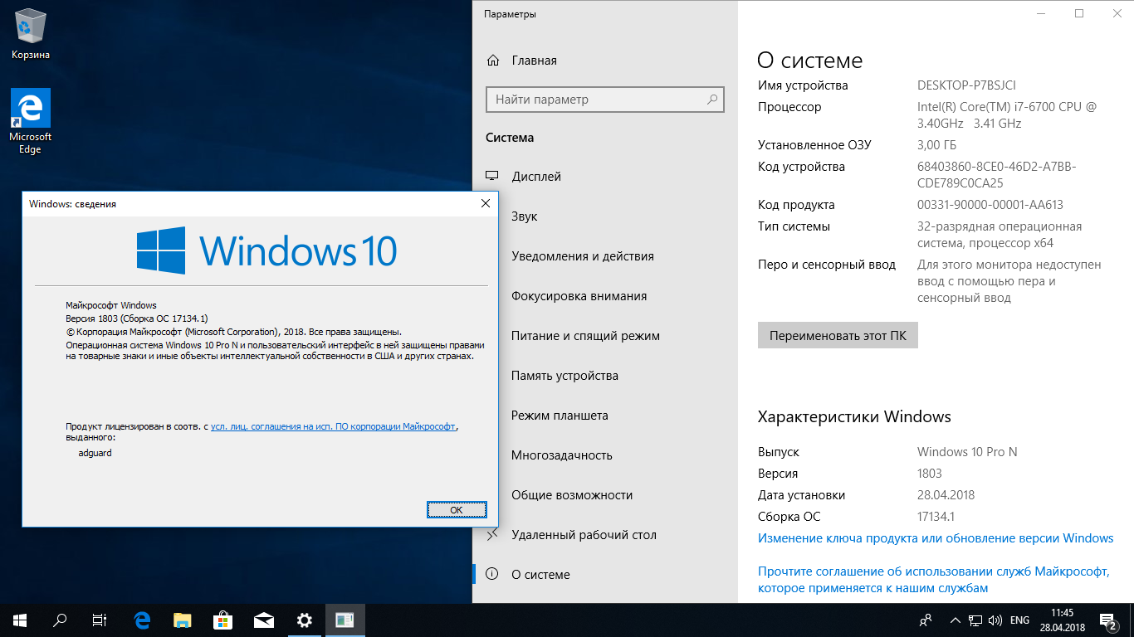
Task: Click device name DESKTOP-P7BSJCI
Action: pyautogui.click(x=966, y=85)
